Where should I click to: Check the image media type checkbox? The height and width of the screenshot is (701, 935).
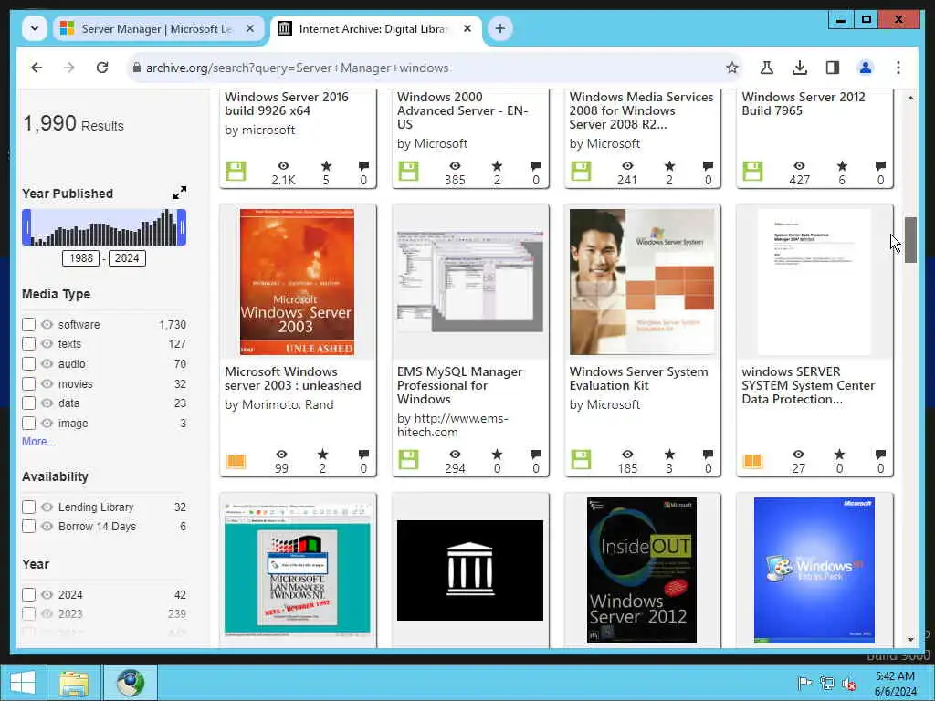tap(28, 424)
